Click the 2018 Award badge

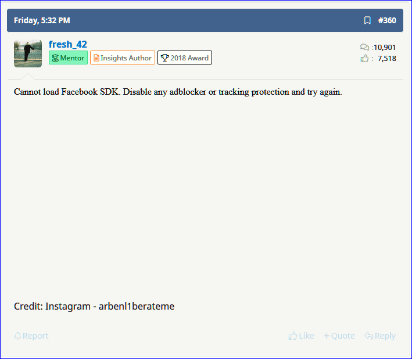click(x=185, y=58)
